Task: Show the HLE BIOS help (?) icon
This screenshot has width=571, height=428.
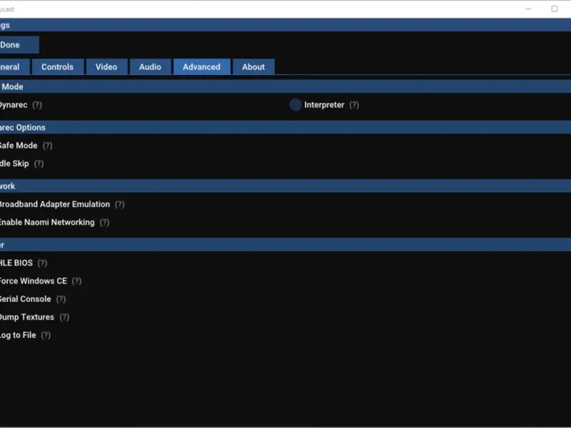Action: [42, 263]
